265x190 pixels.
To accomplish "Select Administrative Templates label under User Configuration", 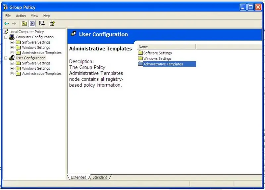I will (x=42, y=73).
